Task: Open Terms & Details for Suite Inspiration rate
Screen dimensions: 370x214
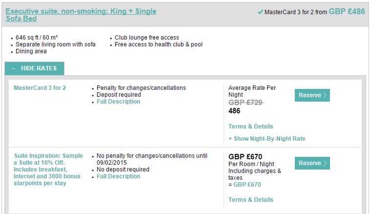Action: (250, 200)
